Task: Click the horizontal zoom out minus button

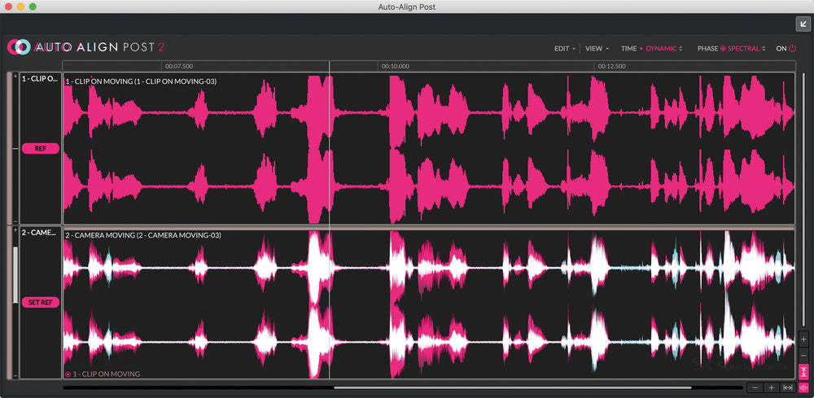Action: 755,387
